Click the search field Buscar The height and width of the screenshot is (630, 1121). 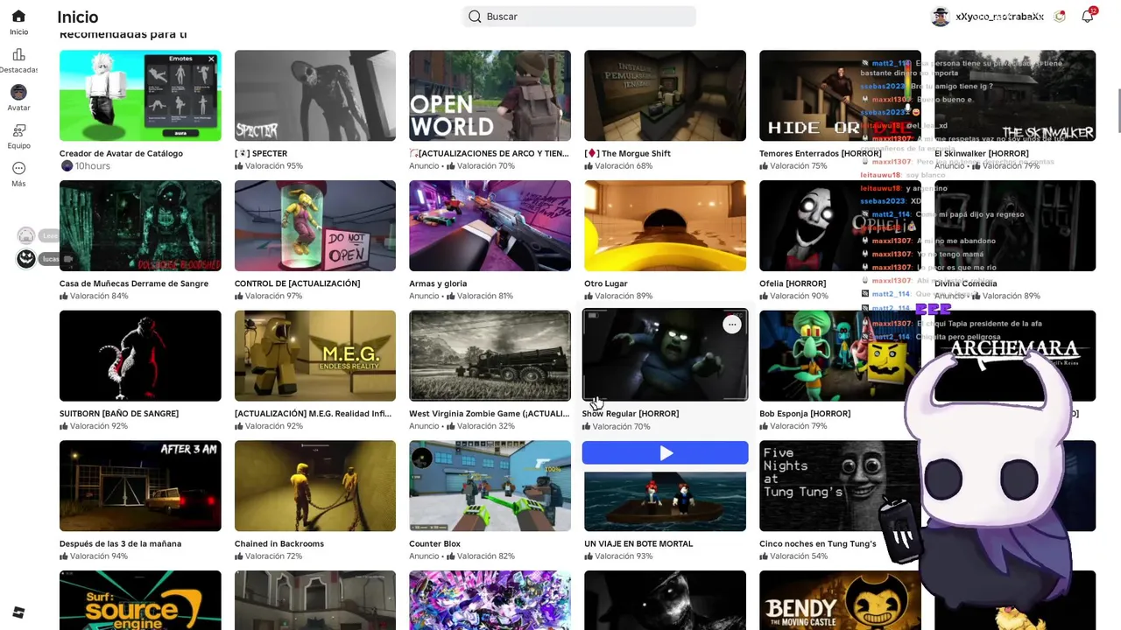point(579,17)
